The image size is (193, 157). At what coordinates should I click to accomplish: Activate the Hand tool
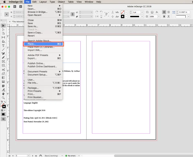pos(3,94)
